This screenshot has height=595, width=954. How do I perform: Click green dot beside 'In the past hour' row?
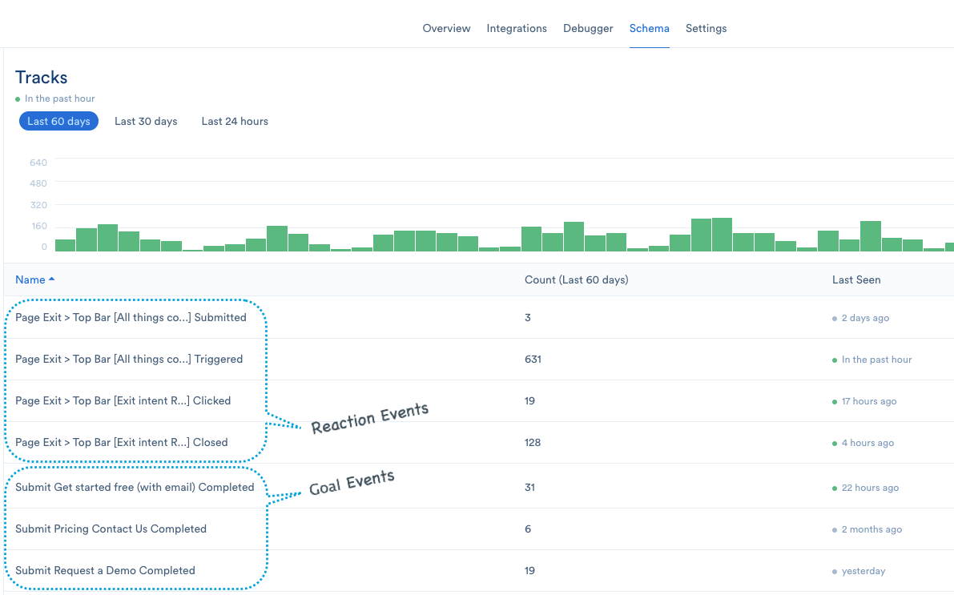tap(833, 360)
